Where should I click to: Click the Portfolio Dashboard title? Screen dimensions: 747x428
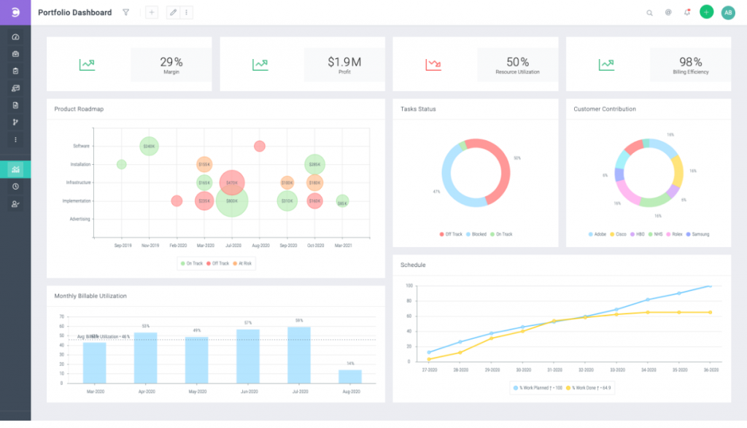click(75, 12)
